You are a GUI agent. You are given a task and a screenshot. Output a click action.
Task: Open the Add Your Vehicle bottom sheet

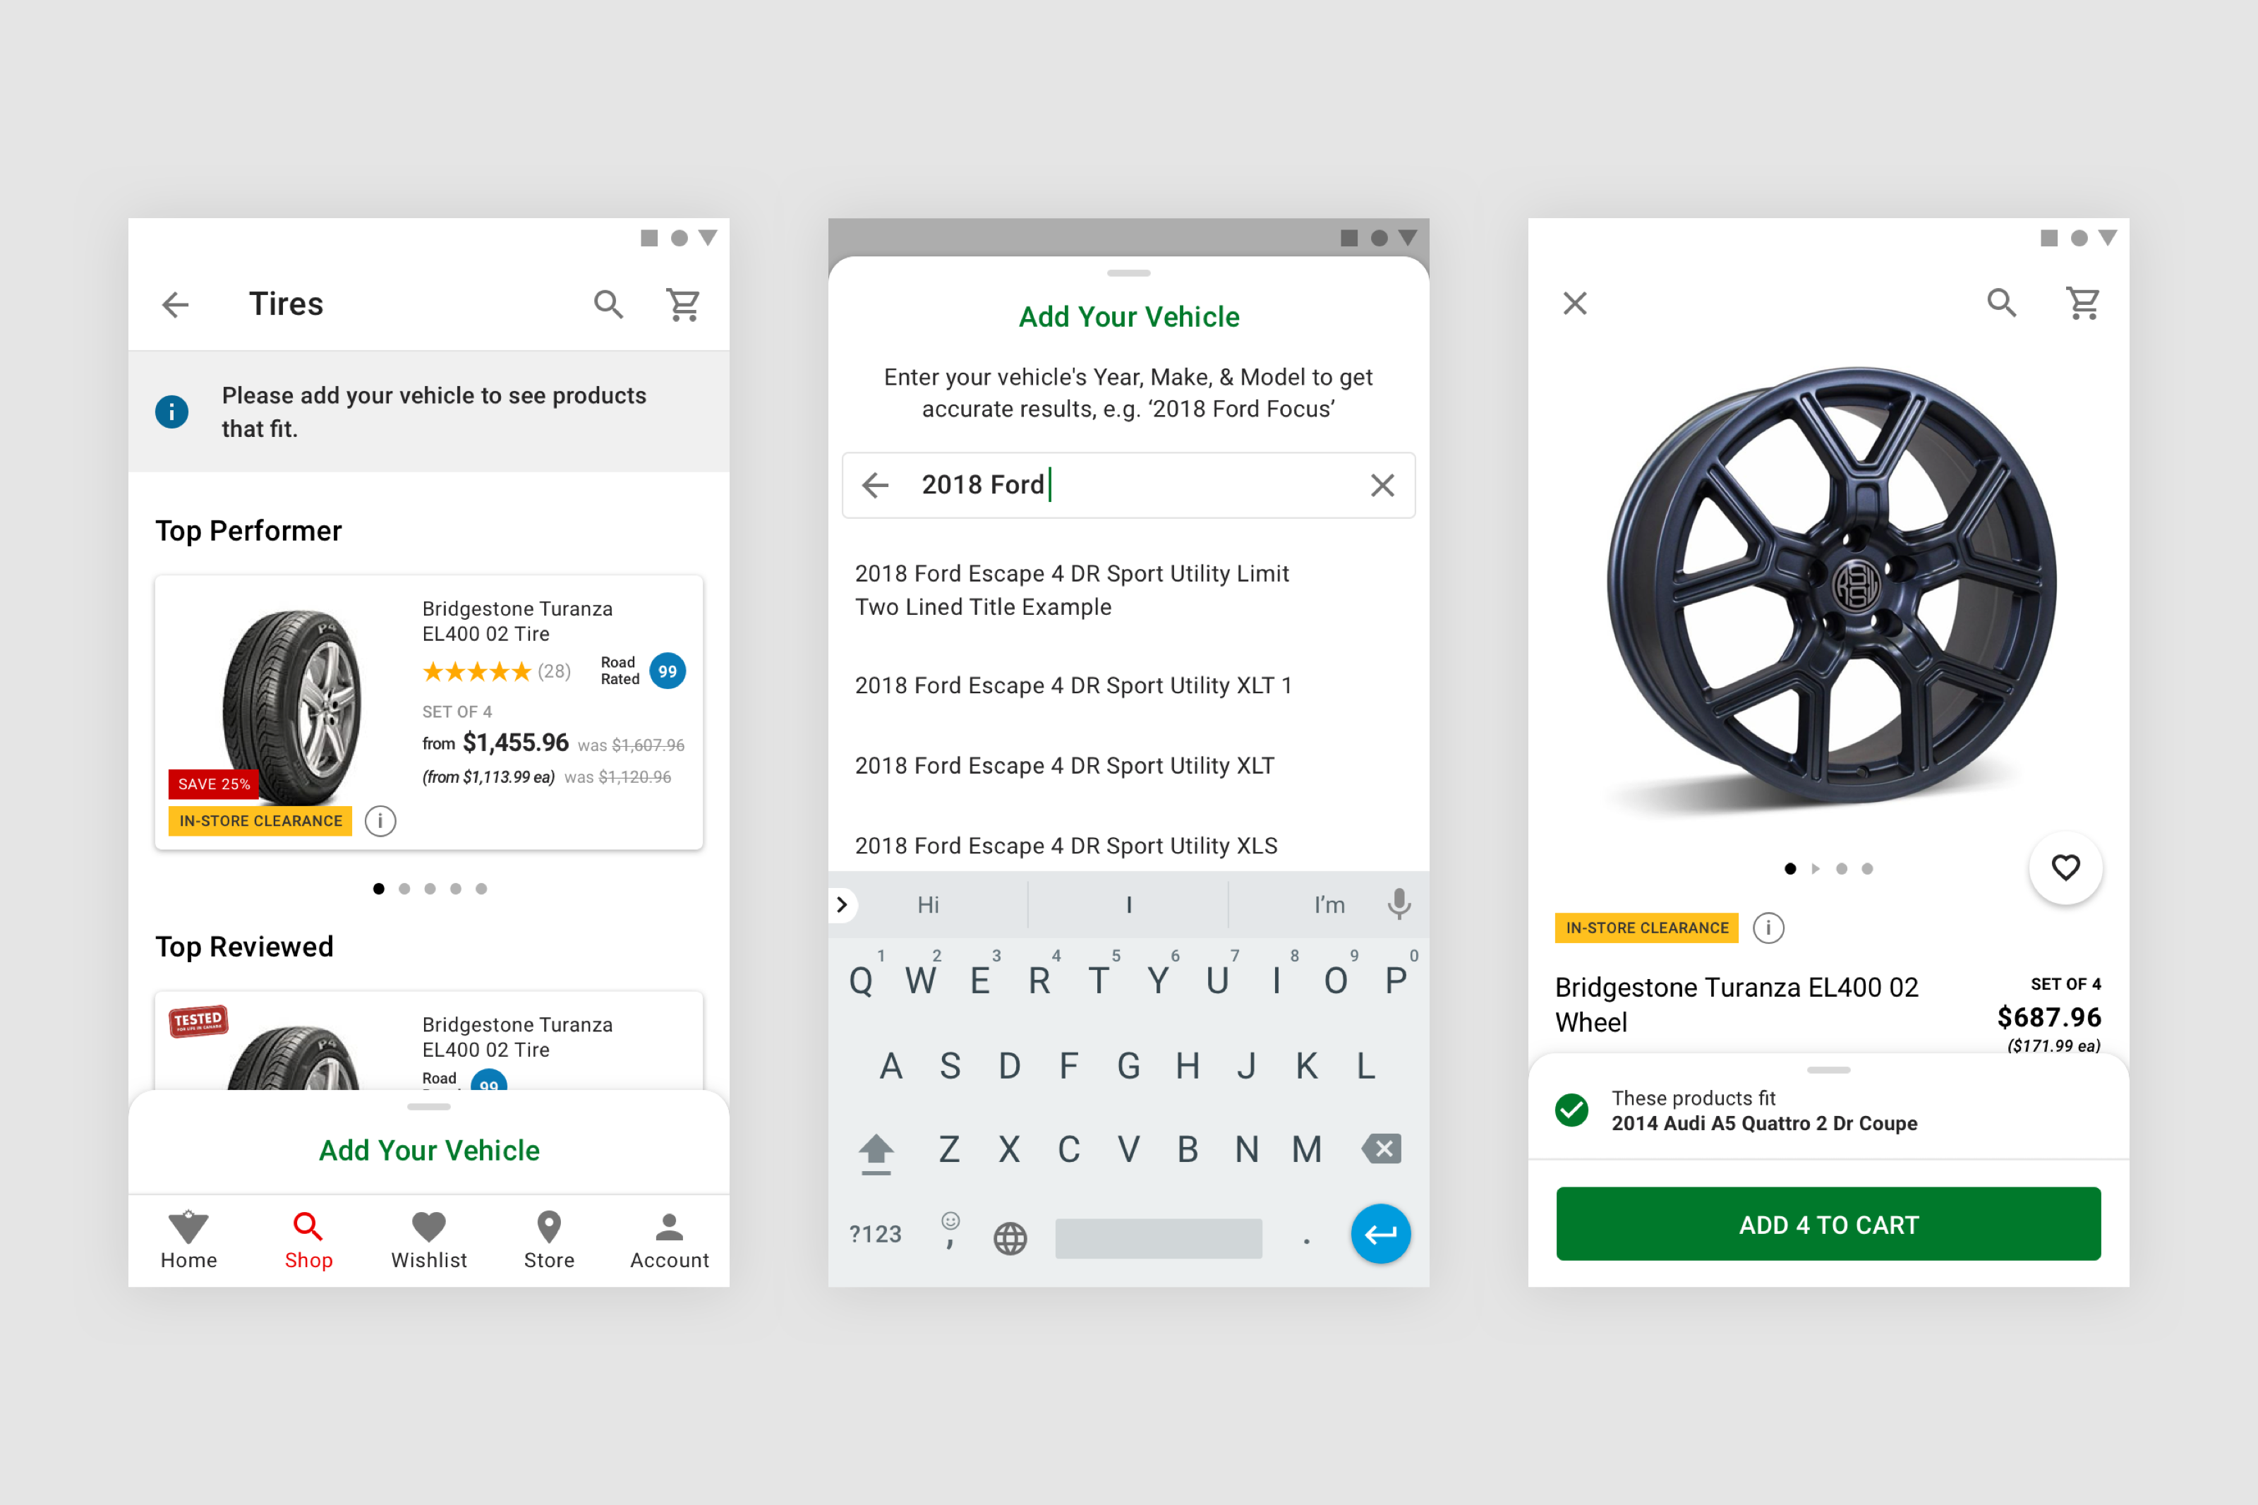(429, 1150)
